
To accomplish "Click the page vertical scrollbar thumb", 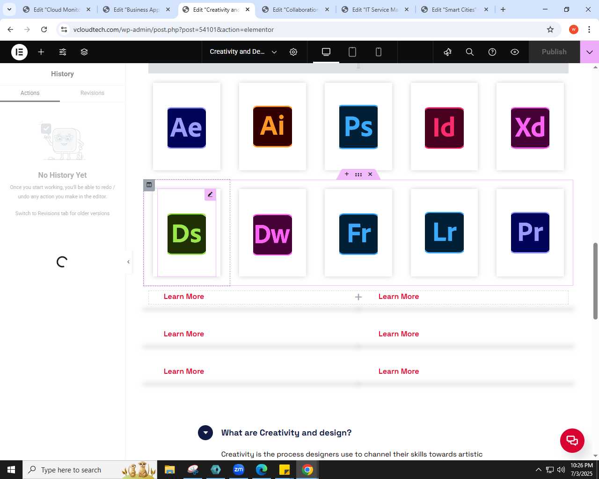I will click(x=595, y=281).
